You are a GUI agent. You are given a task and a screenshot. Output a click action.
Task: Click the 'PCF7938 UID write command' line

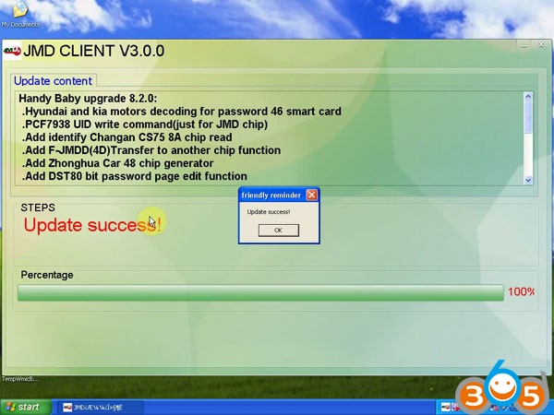145,125
